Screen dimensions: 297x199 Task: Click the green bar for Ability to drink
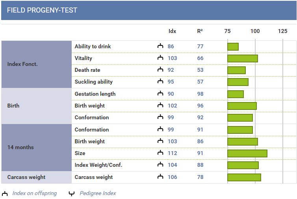click(233, 47)
